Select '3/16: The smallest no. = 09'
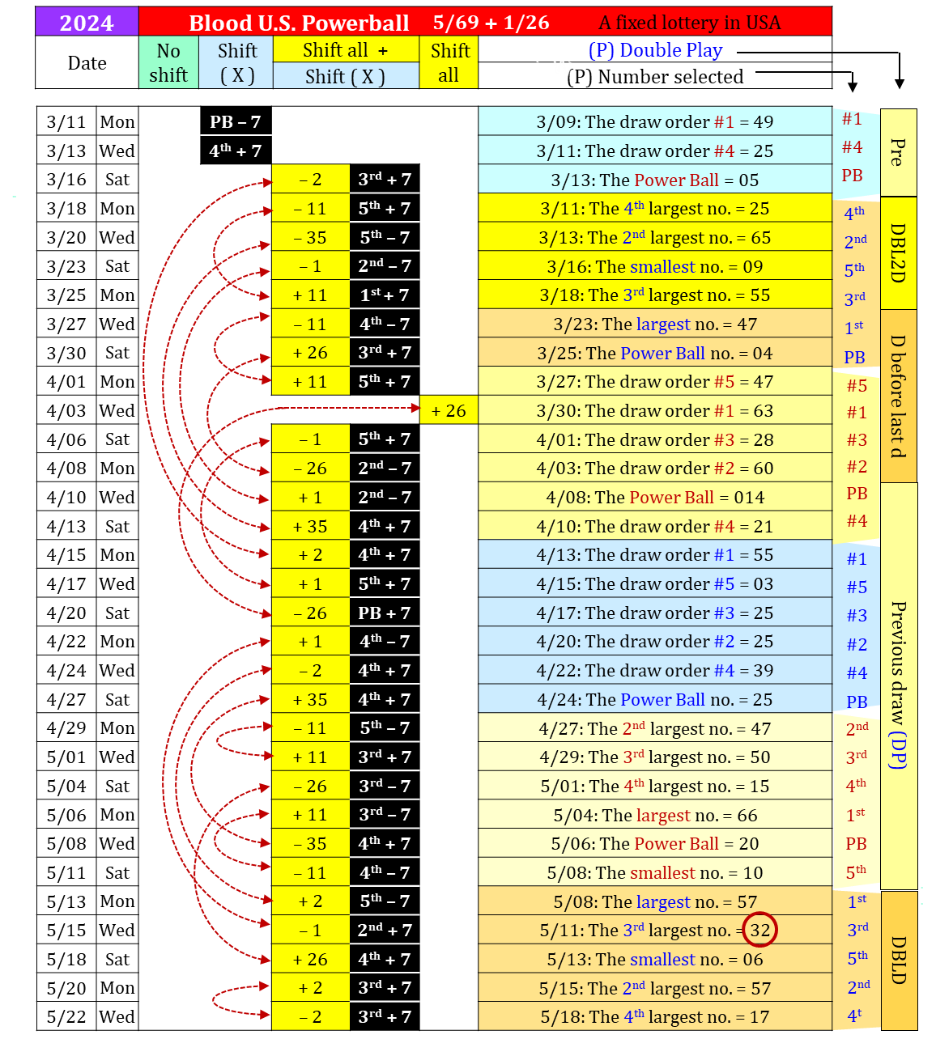 pyautogui.click(x=655, y=266)
